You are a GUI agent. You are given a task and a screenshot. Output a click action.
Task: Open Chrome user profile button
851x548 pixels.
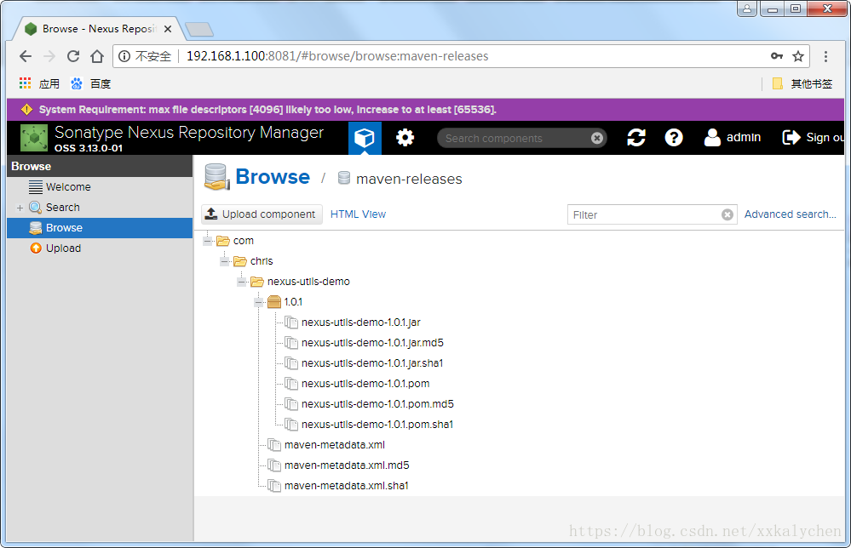click(747, 9)
